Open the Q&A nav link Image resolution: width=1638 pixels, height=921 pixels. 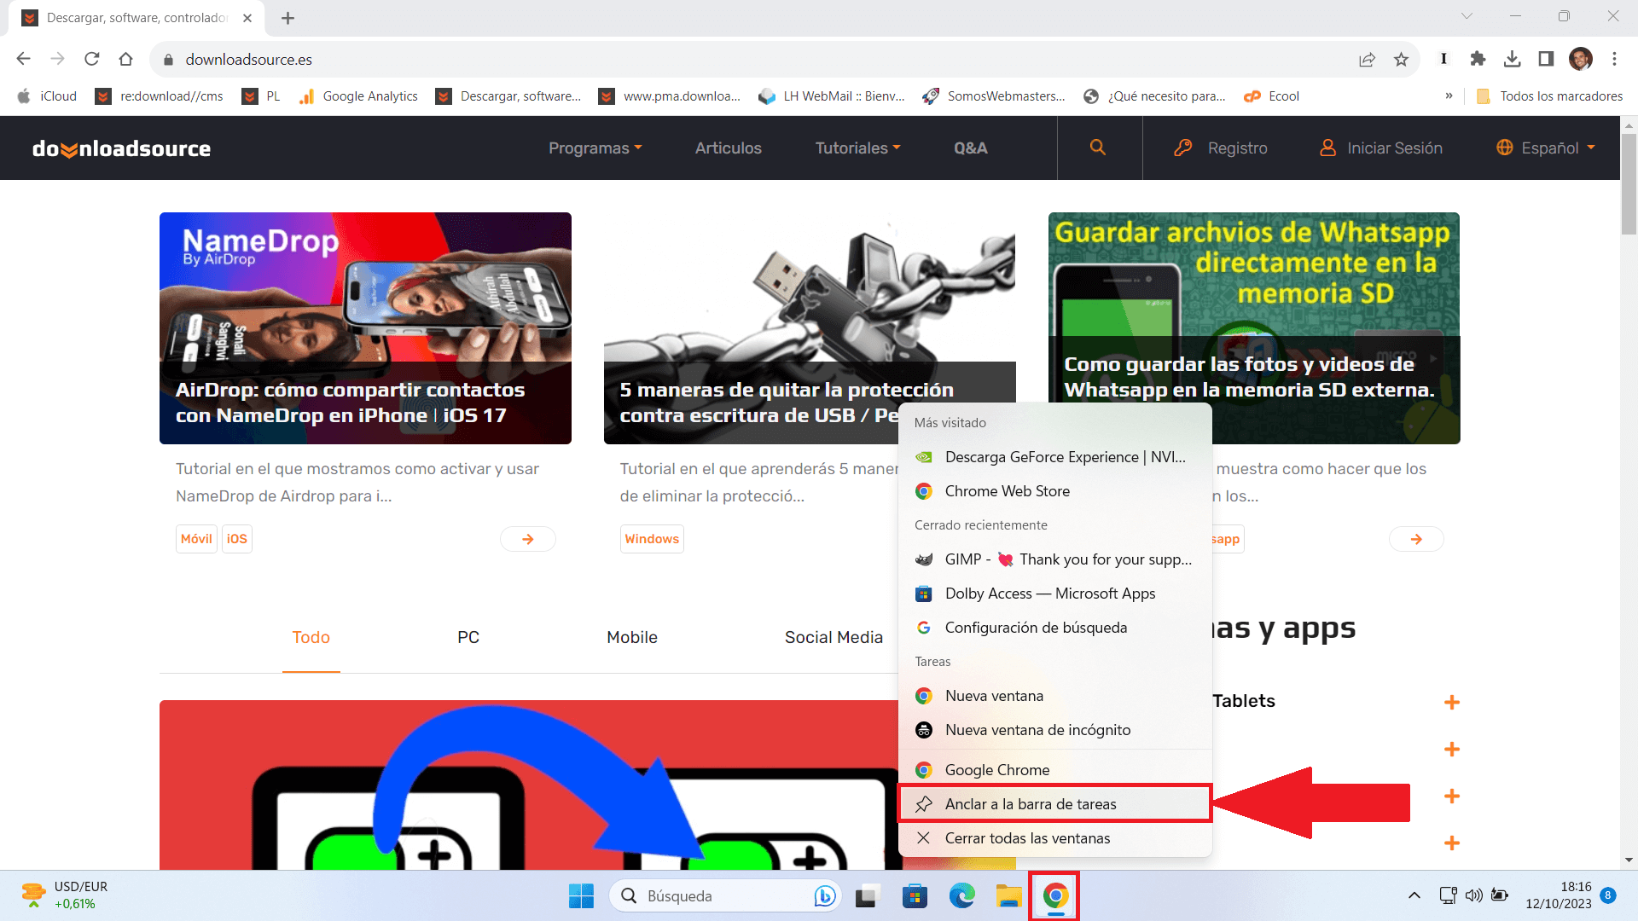coord(970,148)
